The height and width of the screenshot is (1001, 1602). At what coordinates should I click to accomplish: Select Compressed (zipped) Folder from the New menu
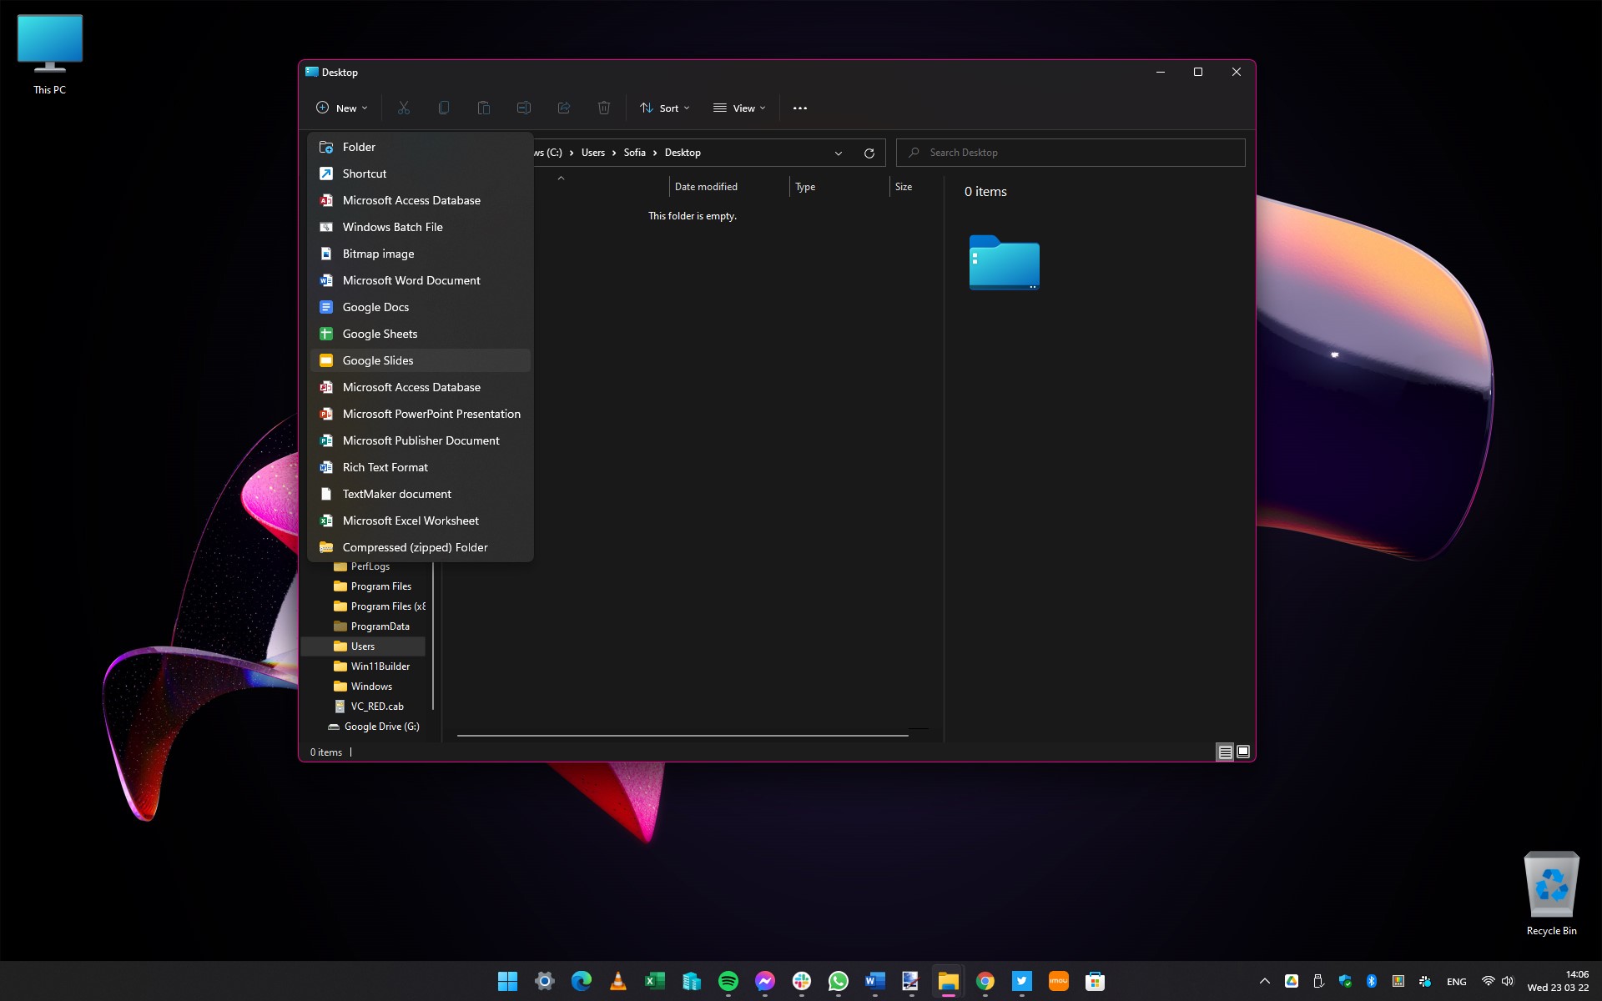(415, 546)
